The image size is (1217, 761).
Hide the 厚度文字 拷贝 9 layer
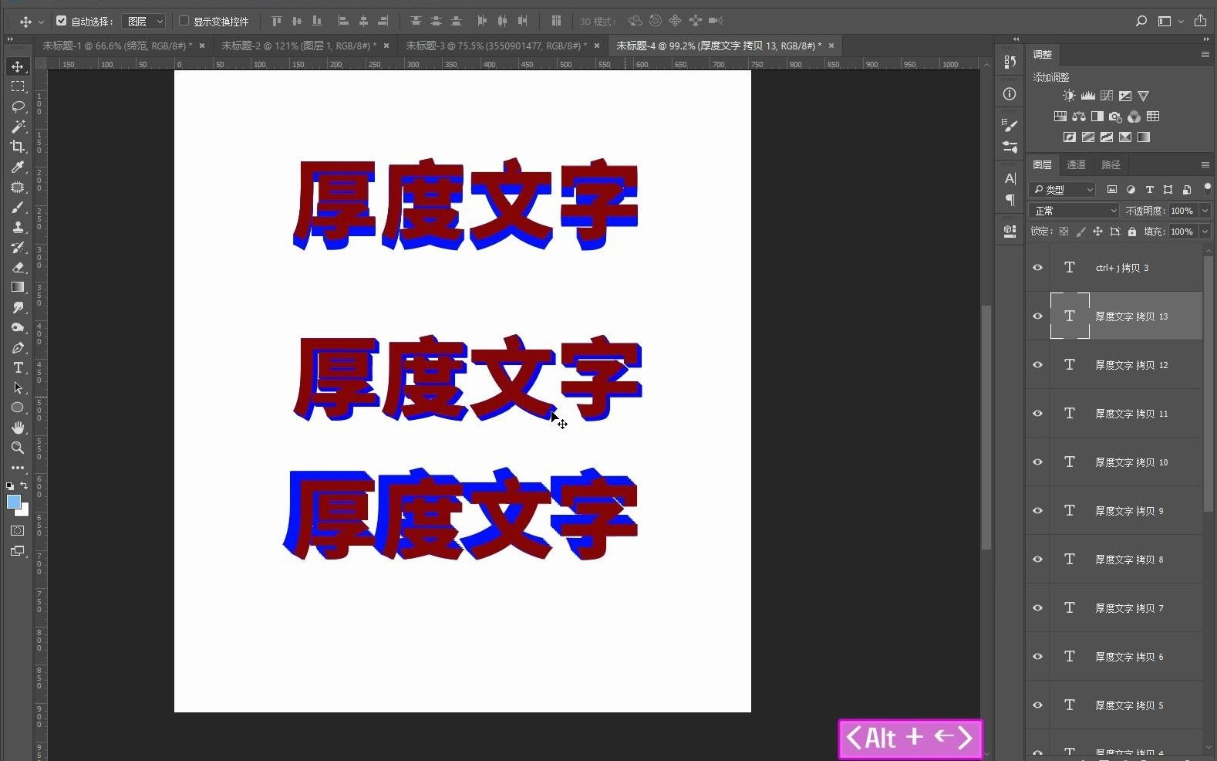point(1037,511)
